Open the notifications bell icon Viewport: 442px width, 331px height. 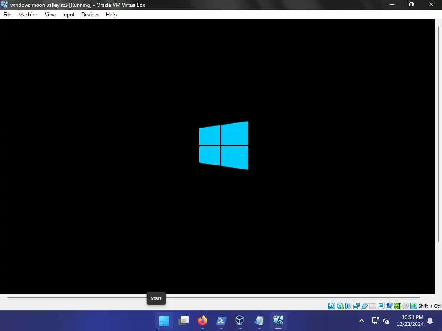click(x=430, y=321)
